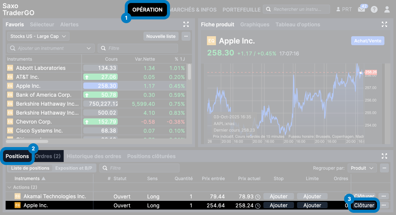Maximize the Favoris panel
The width and height of the screenshot is (396, 215).
(x=186, y=25)
